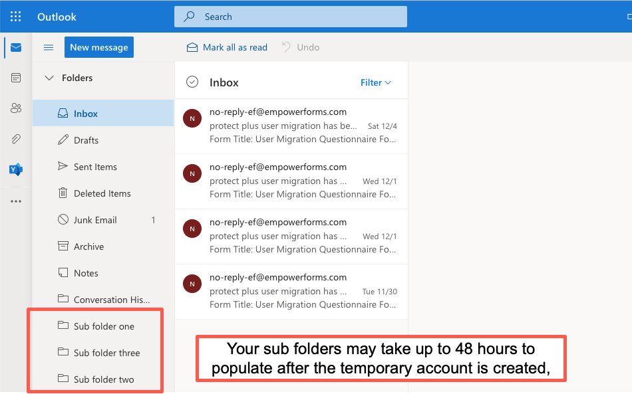This screenshot has width=632, height=394.
Task: Open the Junk Email folder
Action: (x=95, y=220)
